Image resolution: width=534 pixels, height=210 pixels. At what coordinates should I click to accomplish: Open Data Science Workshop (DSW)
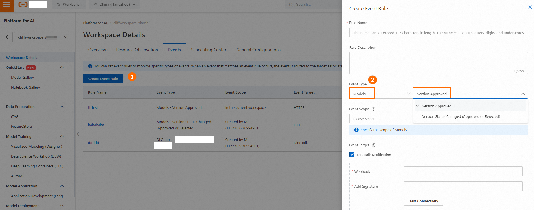pos(36,156)
